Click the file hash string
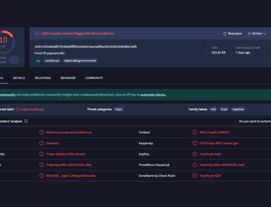Viewport: 271px width, 207px height. coord(86,46)
